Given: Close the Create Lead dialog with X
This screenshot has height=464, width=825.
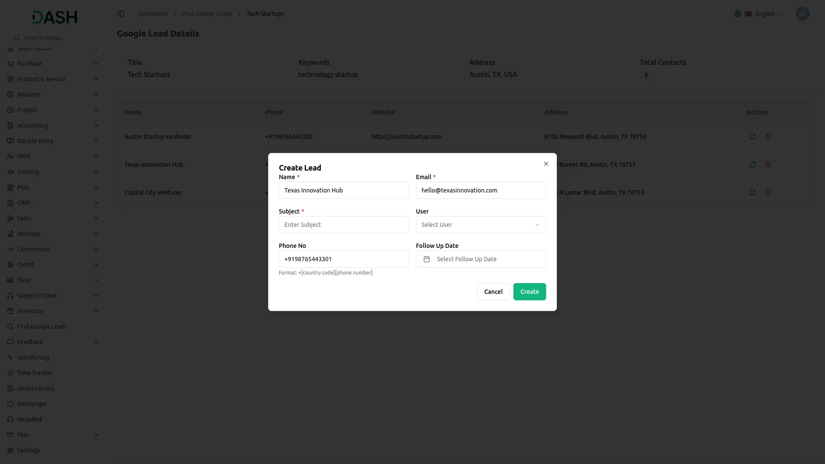Looking at the screenshot, I should pyautogui.click(x=546, y=164).
